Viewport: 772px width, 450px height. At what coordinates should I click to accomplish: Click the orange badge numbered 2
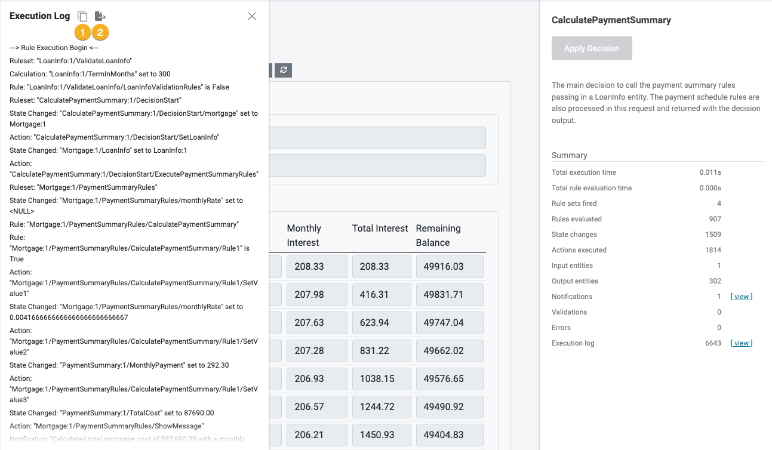[x=100, y=32]
